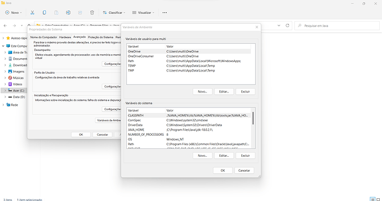Viewport: 382px width, 201px height.
Task: Click the Delete trash icon in toolbar
Action: [92, 13]
